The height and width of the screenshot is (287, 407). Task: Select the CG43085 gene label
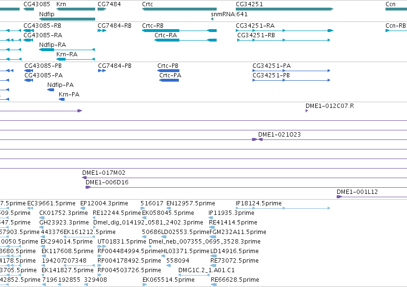[37, 4]
